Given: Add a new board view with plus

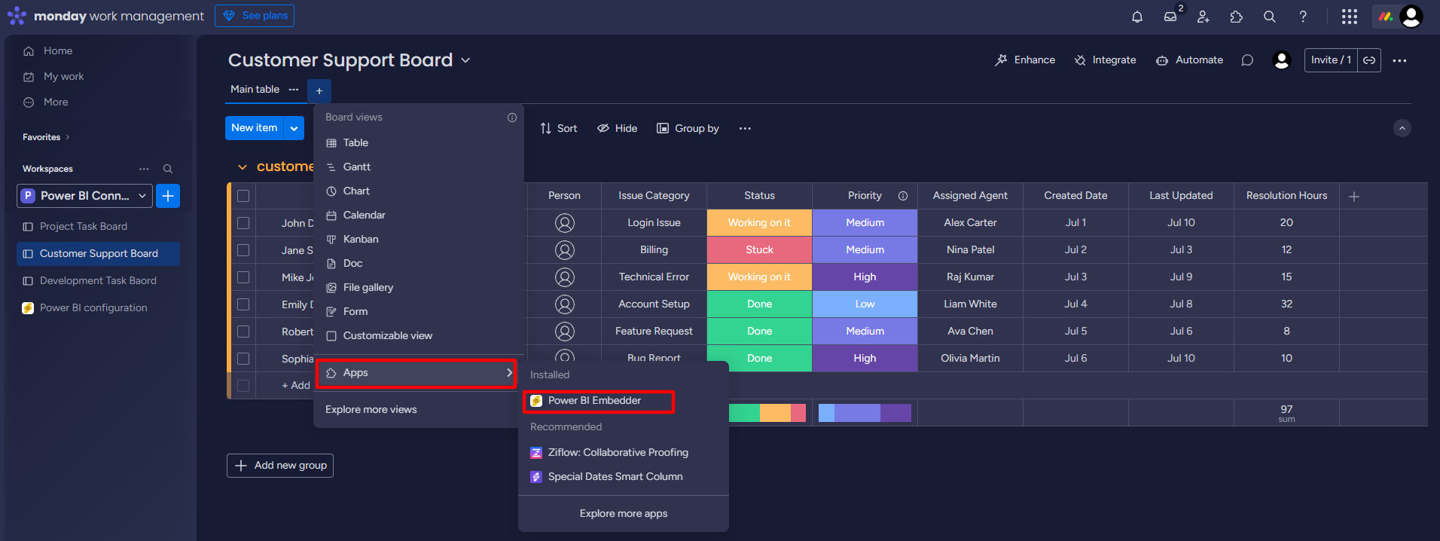Looking at the screenshot, I should pyautogui.click(x=319, y=91).
